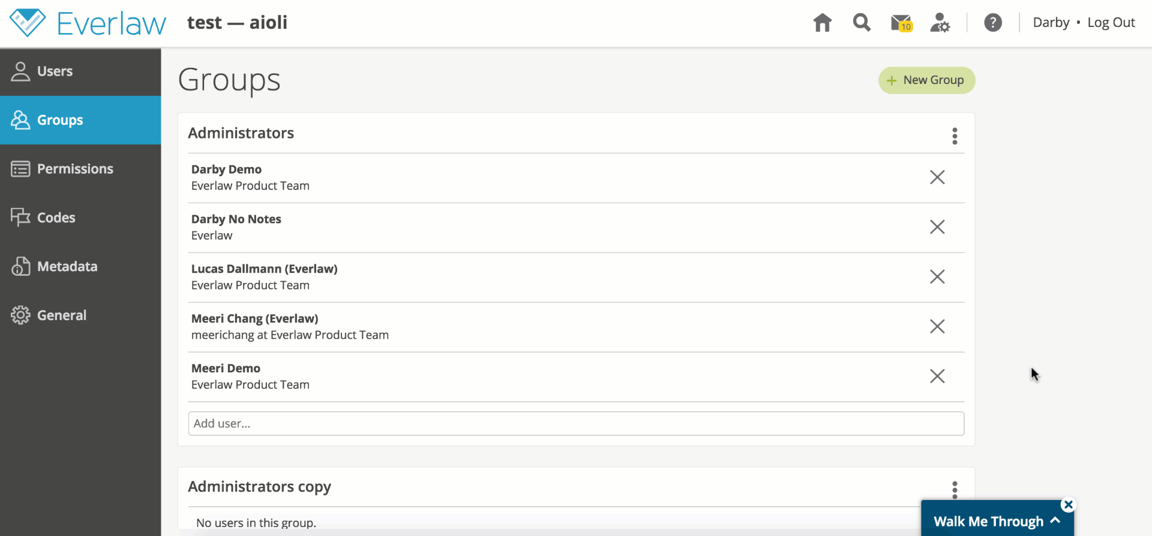
Task: Click the test — aioli project name
Action: tap(238, 23)
